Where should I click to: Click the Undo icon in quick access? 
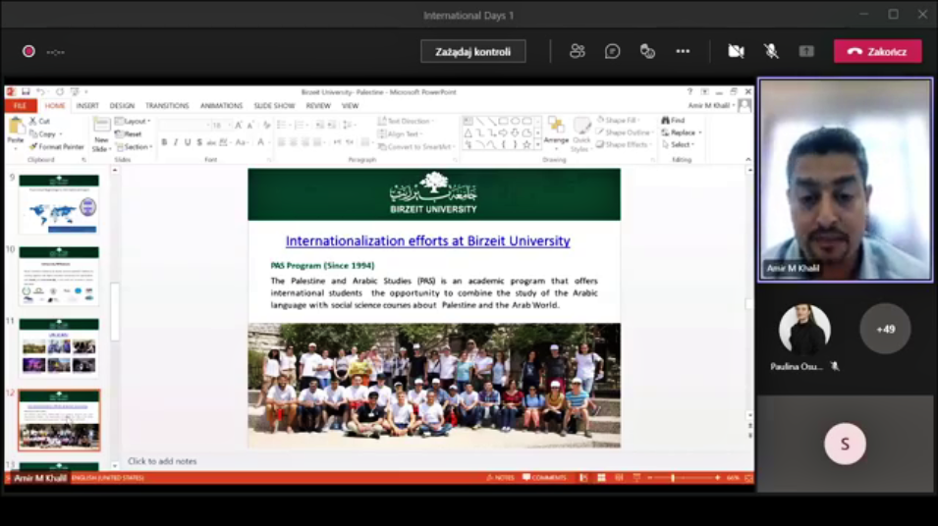coord(40,92)
